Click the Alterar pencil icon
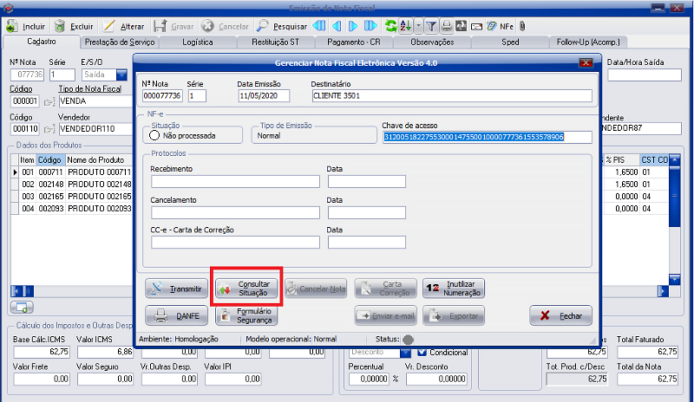Image resolution: width=694 pixels, height=402 pixels. (x=108, y=26)
